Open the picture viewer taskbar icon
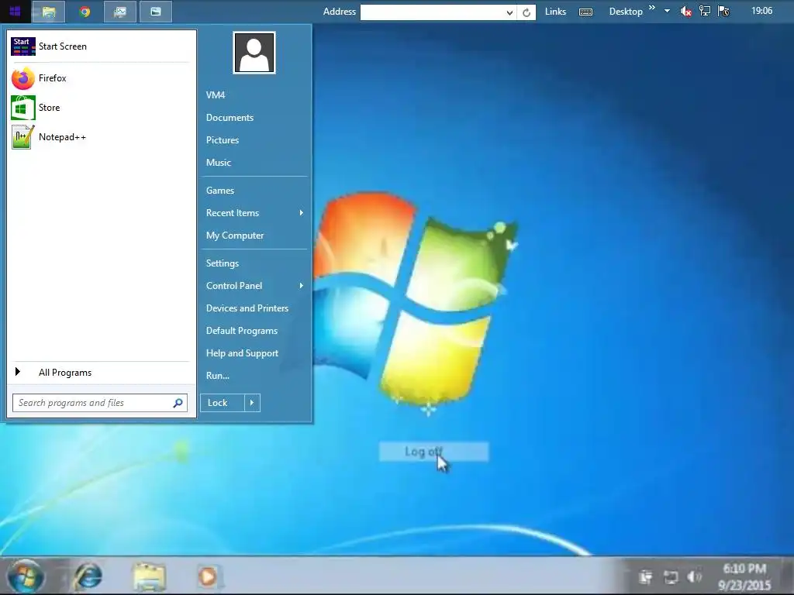Viewport: 794px width, 595px height. (x=120, y=12)
